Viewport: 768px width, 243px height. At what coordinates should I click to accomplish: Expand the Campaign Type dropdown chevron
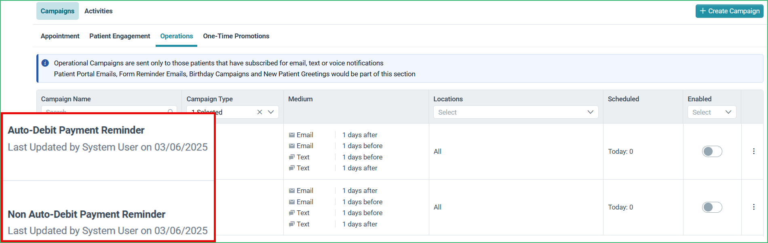(271, 112)
